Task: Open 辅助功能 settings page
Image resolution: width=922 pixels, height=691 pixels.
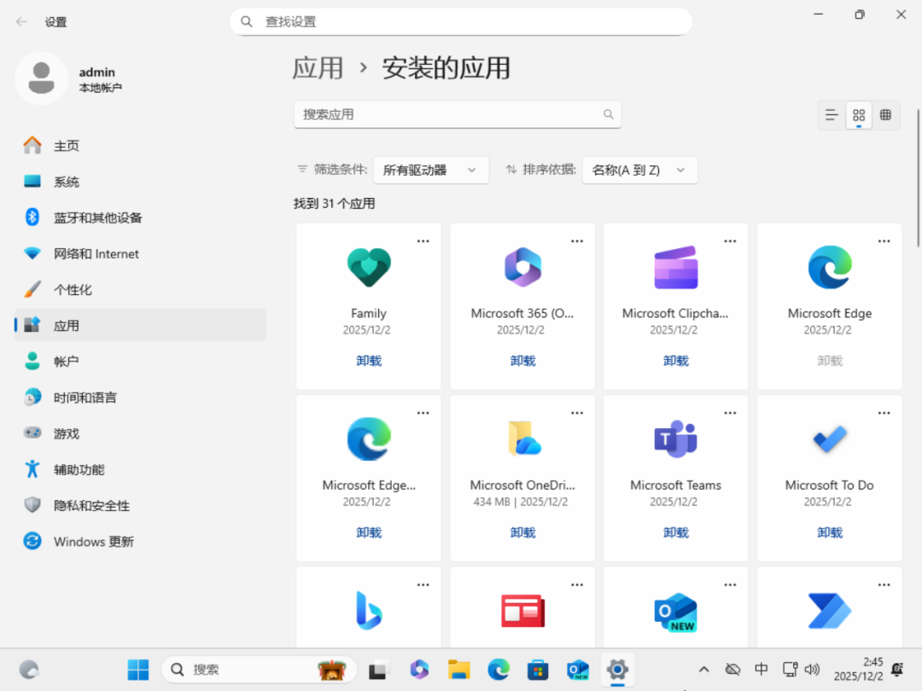Action: tap(141, 469)
